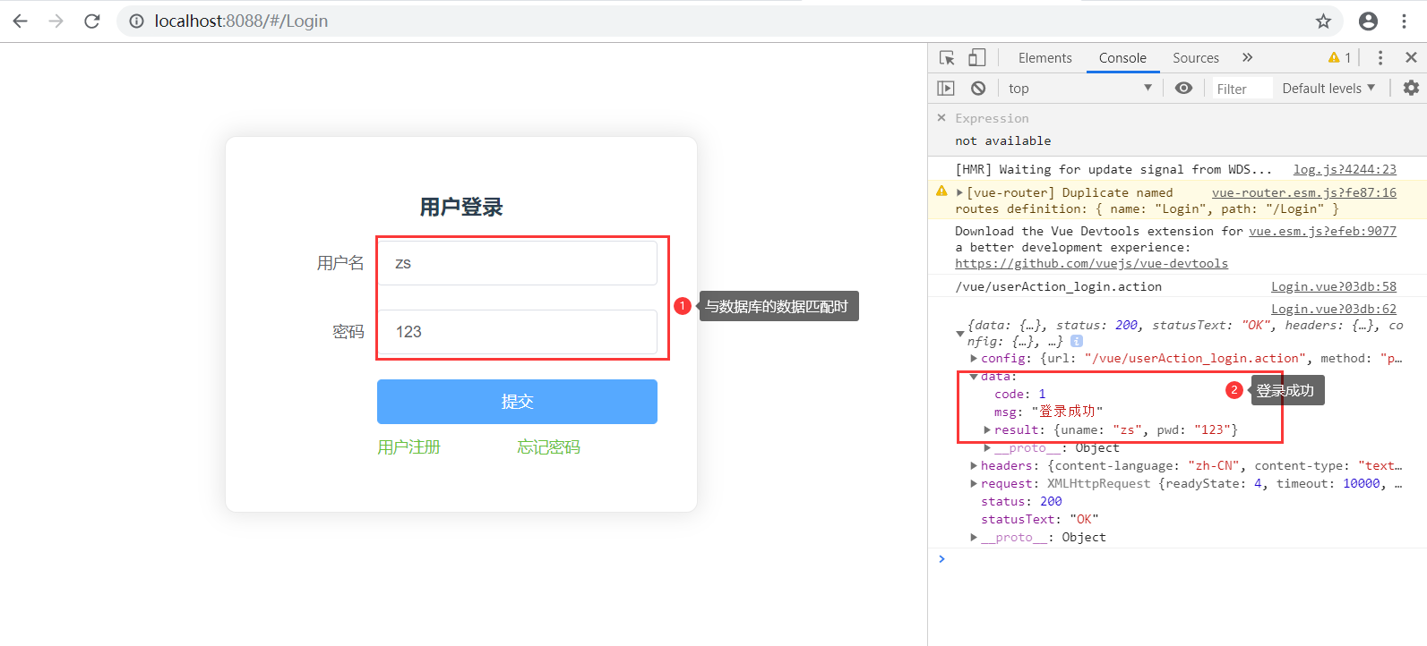Click the 用户名 input containing zs
The width and height of the screenshot is (1427, 646).
[x=518, y=263]
